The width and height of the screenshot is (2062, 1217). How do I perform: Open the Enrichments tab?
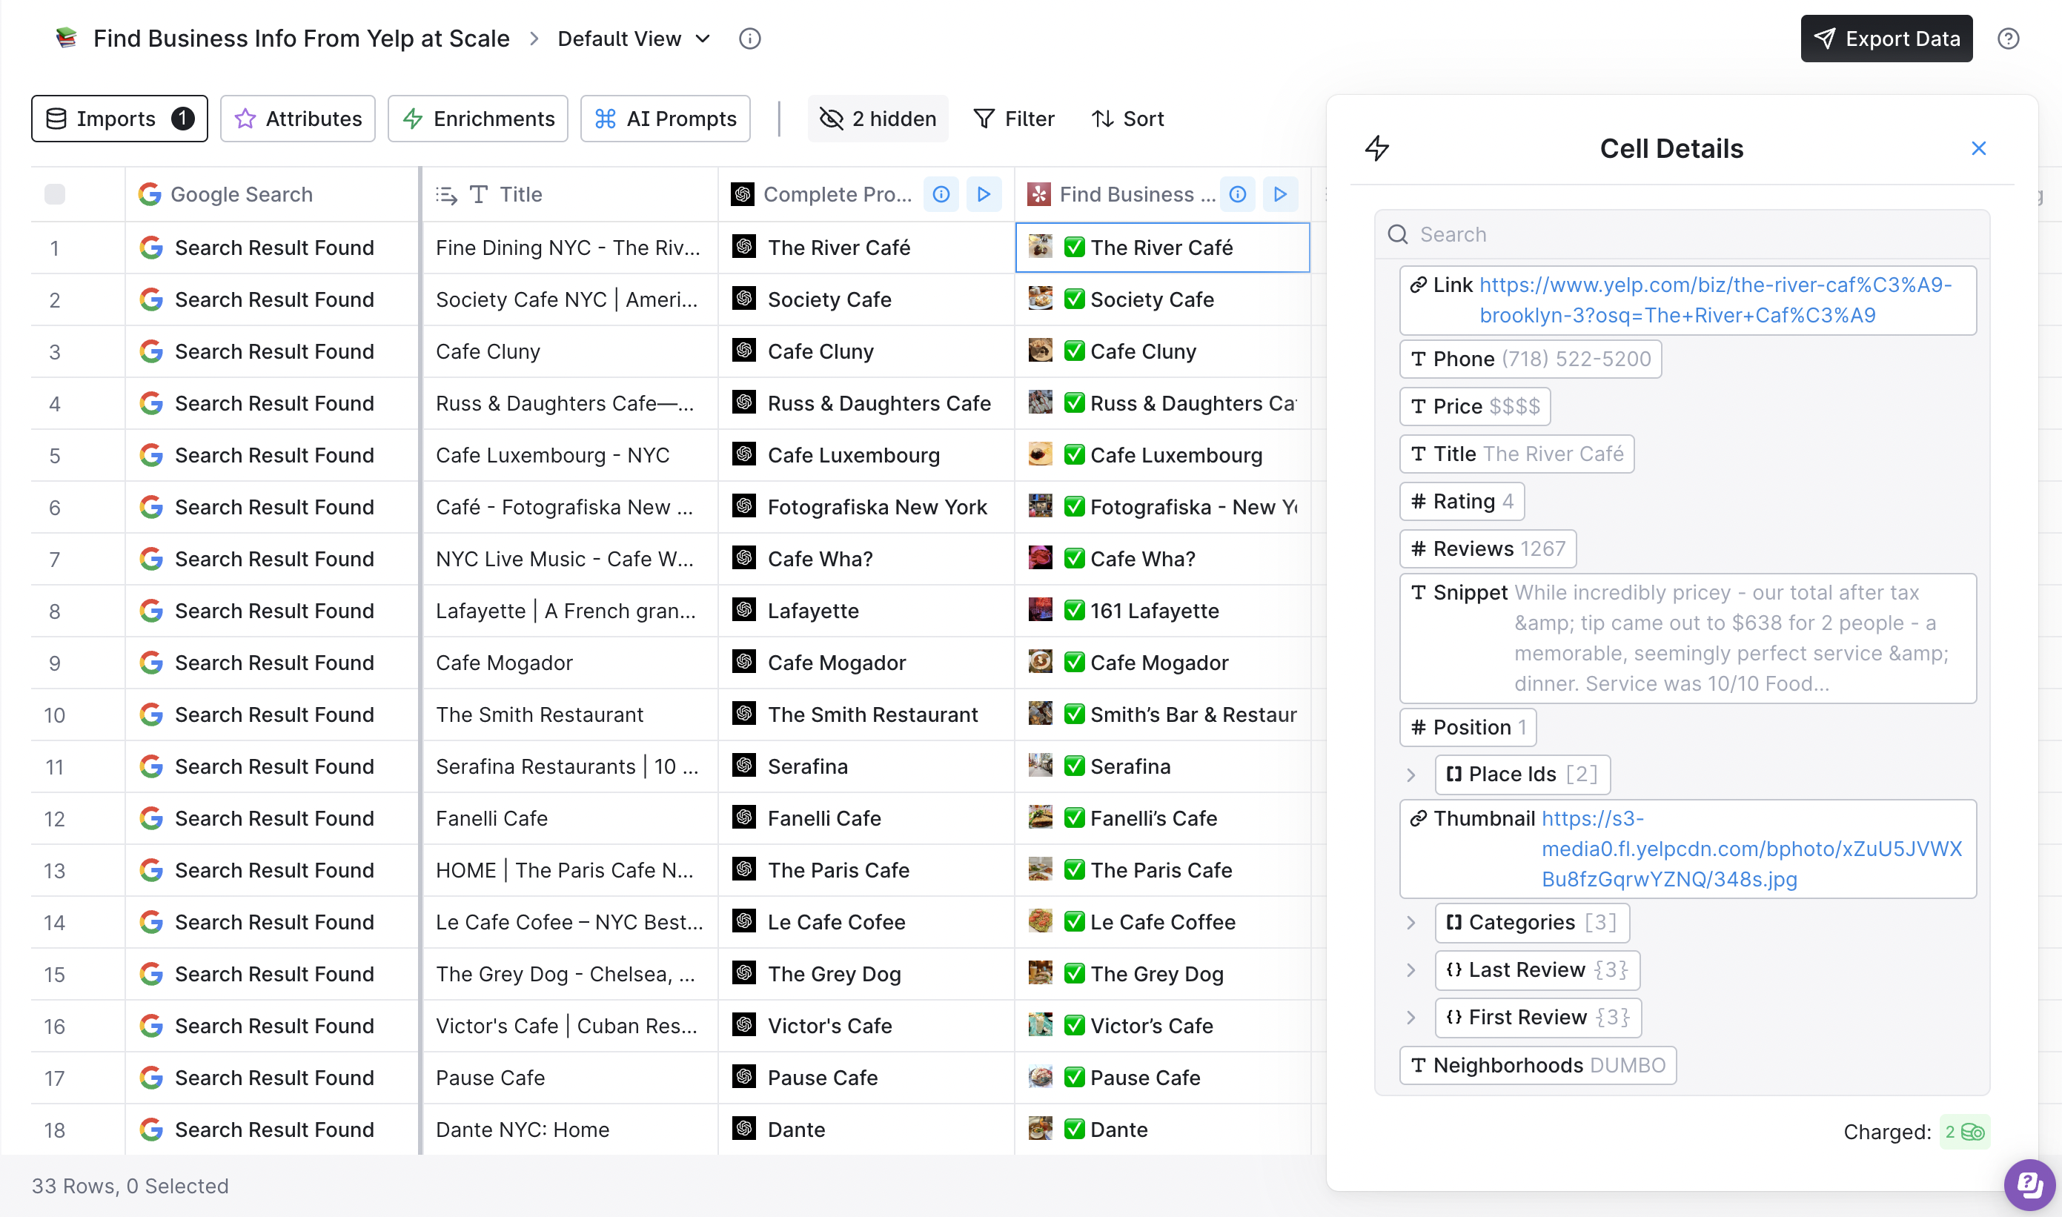(x=478, y=119)
